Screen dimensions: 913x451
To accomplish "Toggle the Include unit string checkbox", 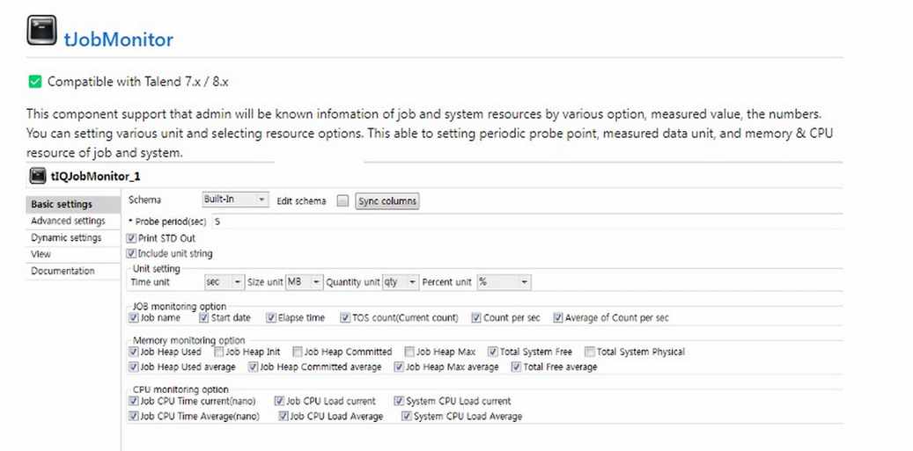I will [x=131, y=253].
